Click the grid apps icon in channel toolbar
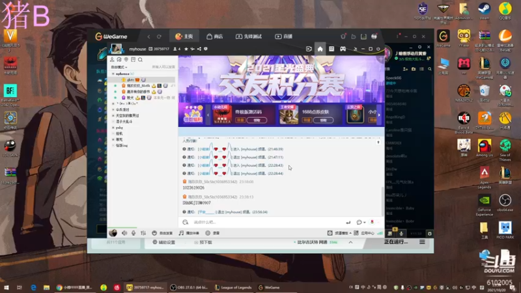The image size is (521, 293). (x=331, y=49)
